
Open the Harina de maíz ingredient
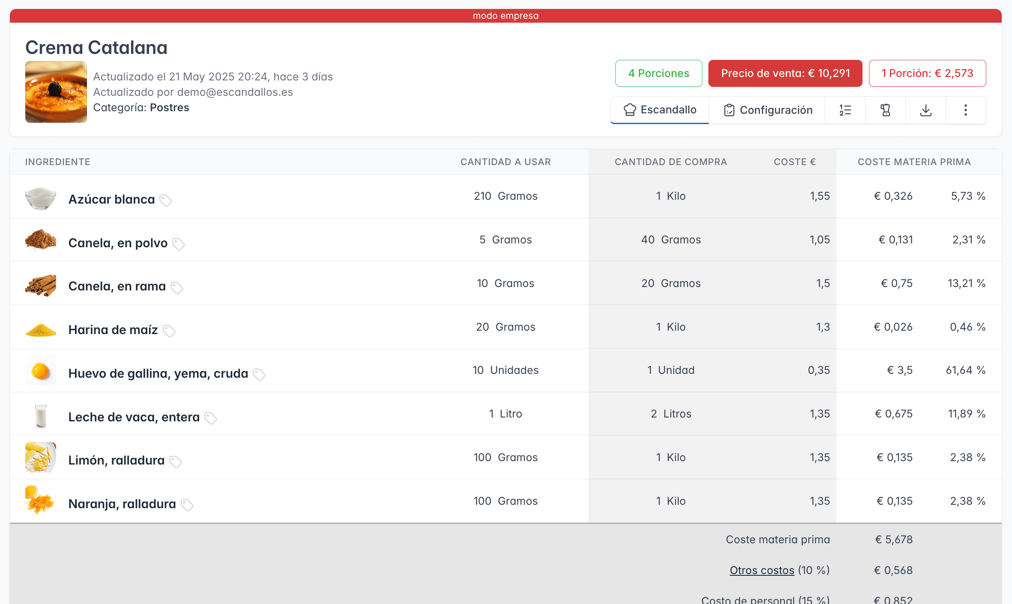pos(113,330)
